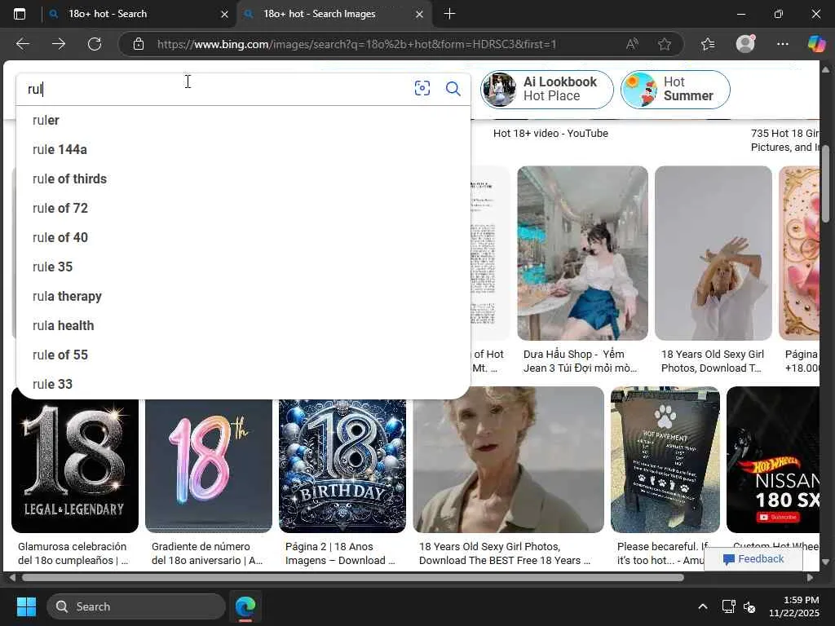
Task: Add page to favorites with star icon
Action: pyautogui.click(x=664, y=44)
